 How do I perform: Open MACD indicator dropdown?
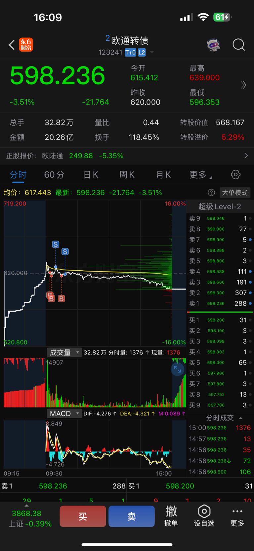(x=64, y=413)
